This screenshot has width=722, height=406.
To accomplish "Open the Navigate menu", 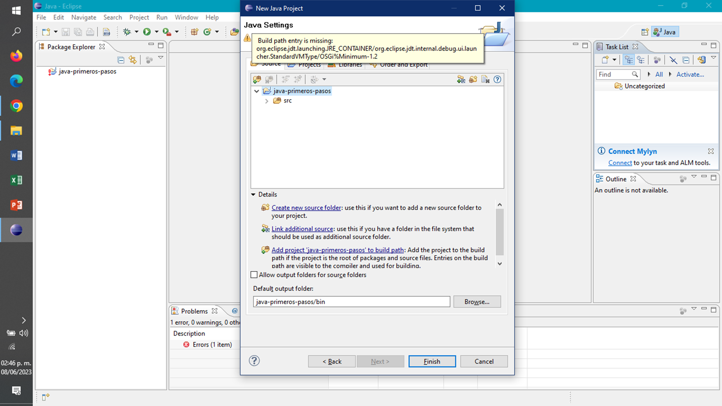I will click(84, 17).
